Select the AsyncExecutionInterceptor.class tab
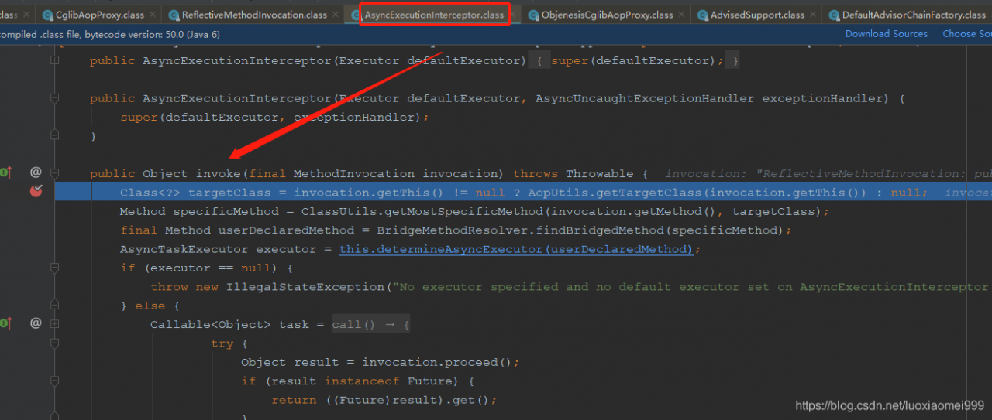 [434, 15]
